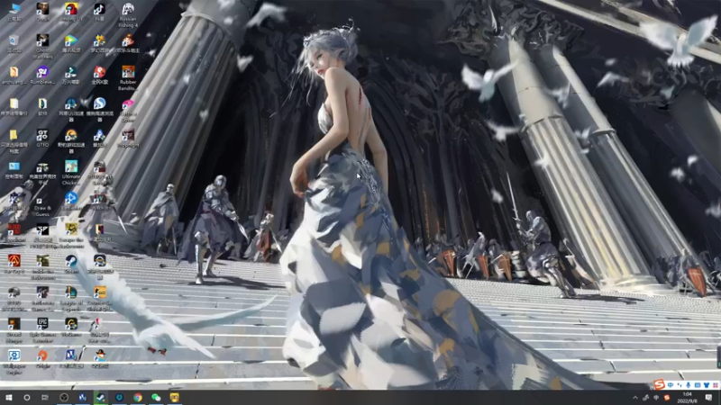Open Wallpaper Engine desktop shortcut
This screenshot has width=721, height=405.
point(14,355)
